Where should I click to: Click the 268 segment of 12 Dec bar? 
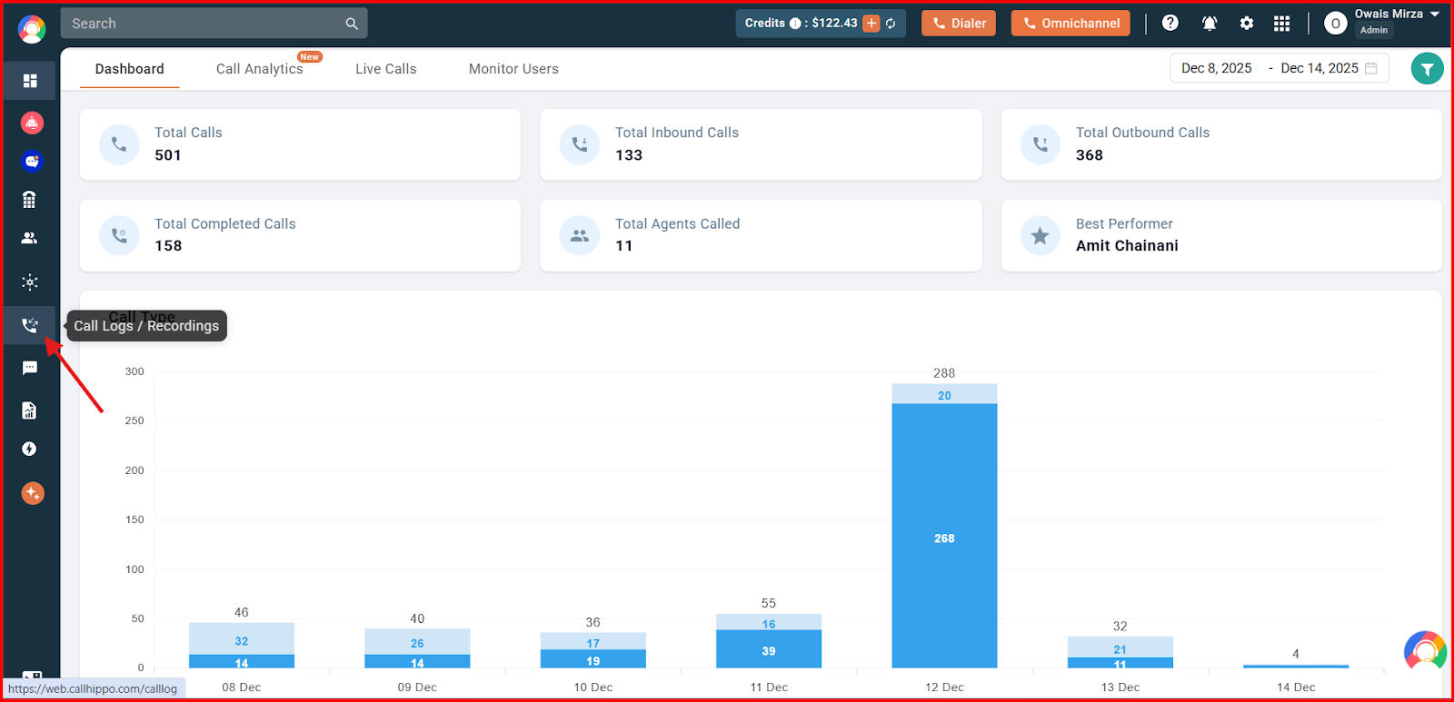pyautogui.click(x=944, y=536)
